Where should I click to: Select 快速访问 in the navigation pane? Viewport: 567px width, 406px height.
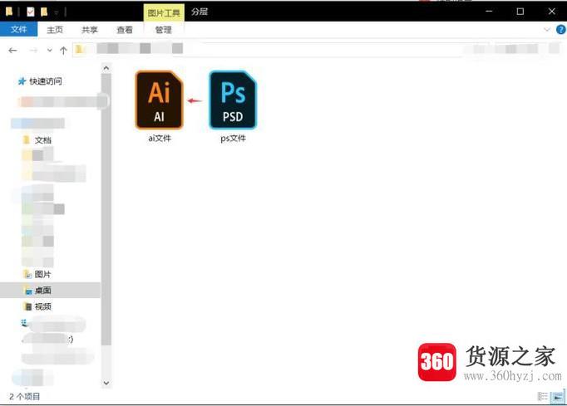pyautogui.click(x=40, y=81)
